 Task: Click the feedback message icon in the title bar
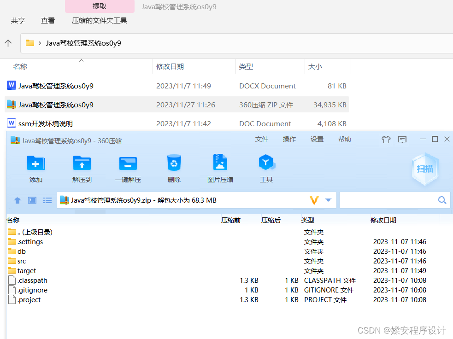click(402, 140)
